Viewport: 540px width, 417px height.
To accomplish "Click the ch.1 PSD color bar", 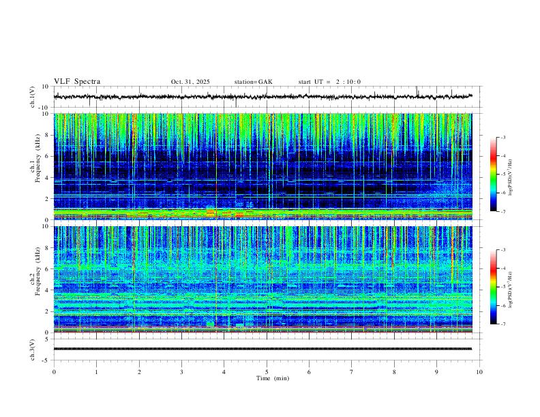I will tap(494, 174).
